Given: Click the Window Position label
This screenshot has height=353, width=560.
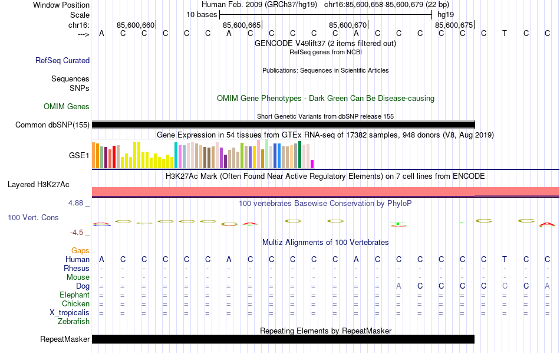Looking at the screenshot, I should click(x=61, y=5).
